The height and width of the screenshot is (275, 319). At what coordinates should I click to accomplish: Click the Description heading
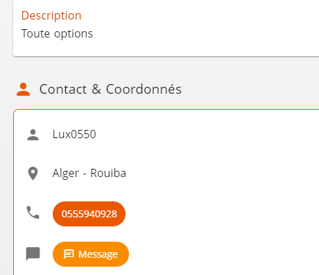click(x=51, y=16)
